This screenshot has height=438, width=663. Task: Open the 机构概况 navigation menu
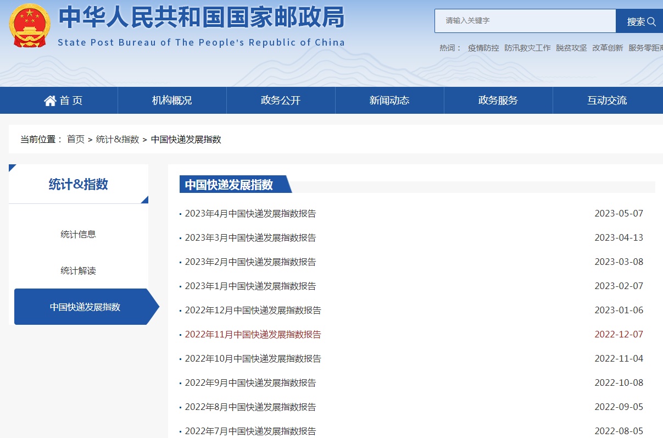(x=172, y=101)
